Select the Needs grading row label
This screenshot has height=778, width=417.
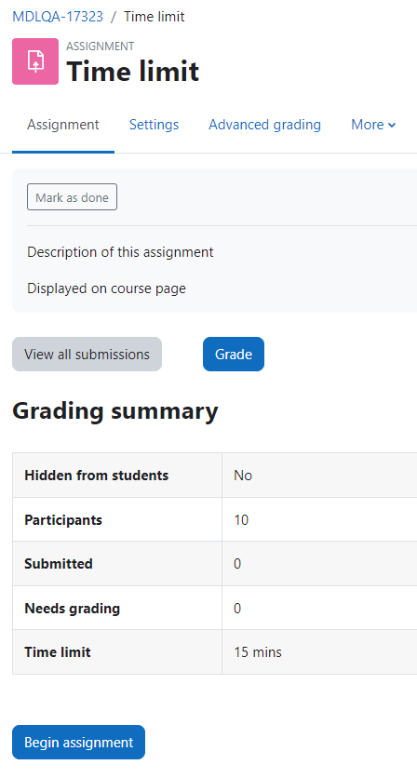[73, 609]
